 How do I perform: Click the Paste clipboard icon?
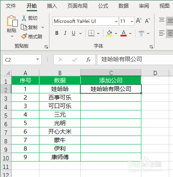click(12, 21)
